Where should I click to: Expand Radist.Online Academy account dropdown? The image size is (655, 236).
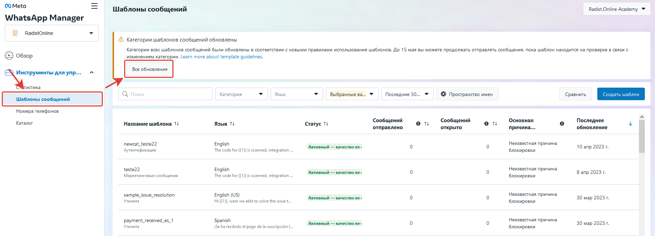click(x=617, y=9)
